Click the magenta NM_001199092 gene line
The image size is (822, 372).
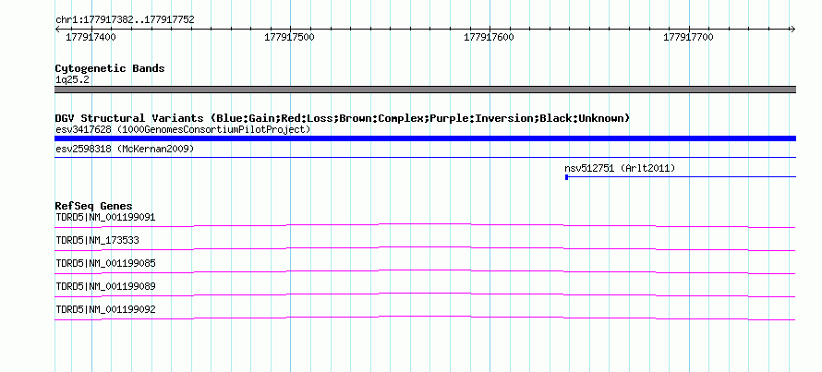click(425, 317)
